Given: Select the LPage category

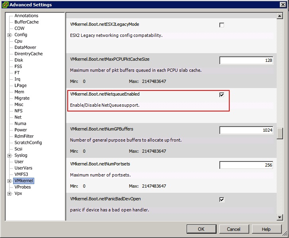Looking at the screenshot, I should (21, 85).
